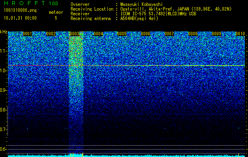The height and width of the screenshot is (157, 248).
Task: Click the word "meteor" in the header
Action: coord(56,12)
